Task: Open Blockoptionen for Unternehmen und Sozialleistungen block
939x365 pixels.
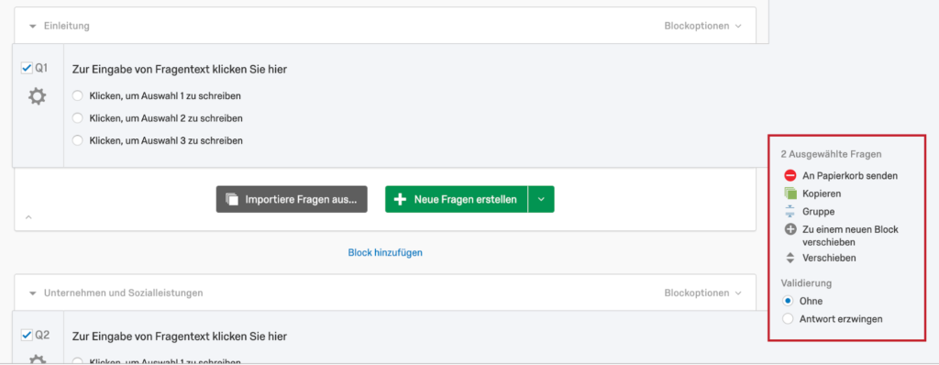Action: [x=702, y=293]
